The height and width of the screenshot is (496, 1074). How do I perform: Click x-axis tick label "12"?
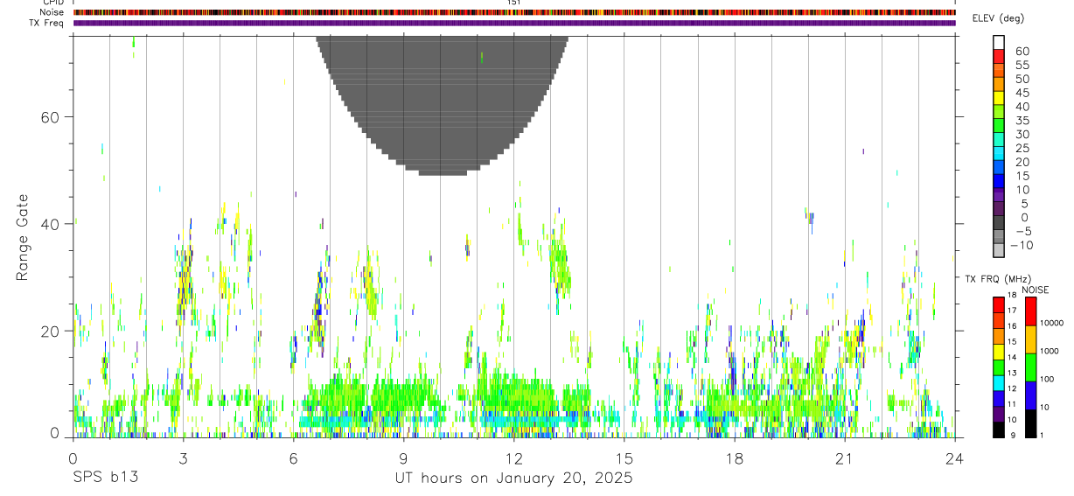click(x=513, y=459)
